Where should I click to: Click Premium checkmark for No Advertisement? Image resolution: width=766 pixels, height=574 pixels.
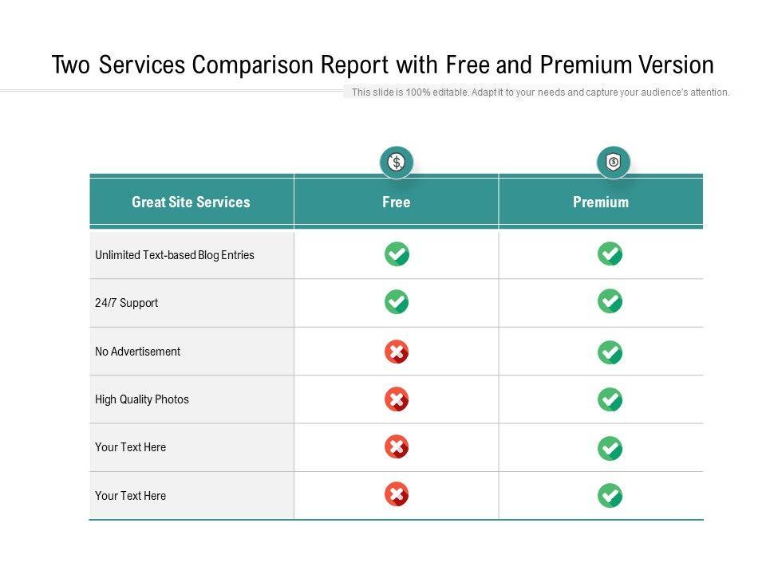(610, 352)
